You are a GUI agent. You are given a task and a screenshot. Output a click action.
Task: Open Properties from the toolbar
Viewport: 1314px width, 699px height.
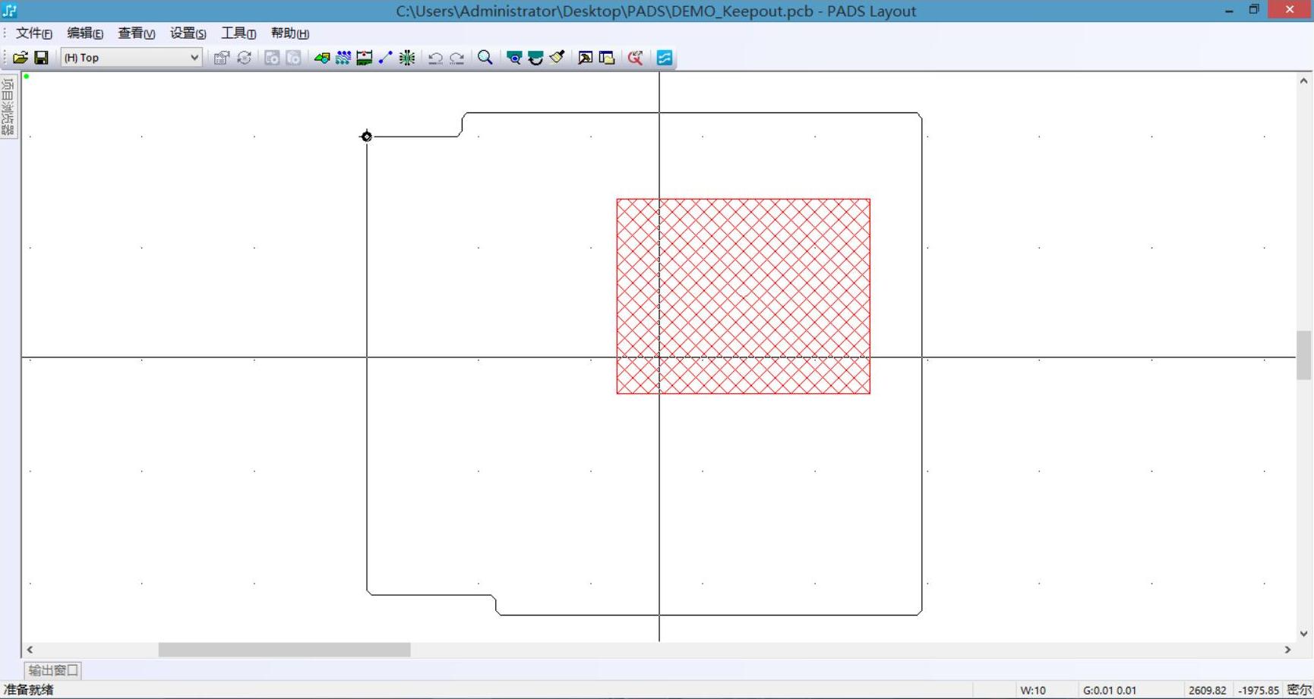(x=222, y=58)
